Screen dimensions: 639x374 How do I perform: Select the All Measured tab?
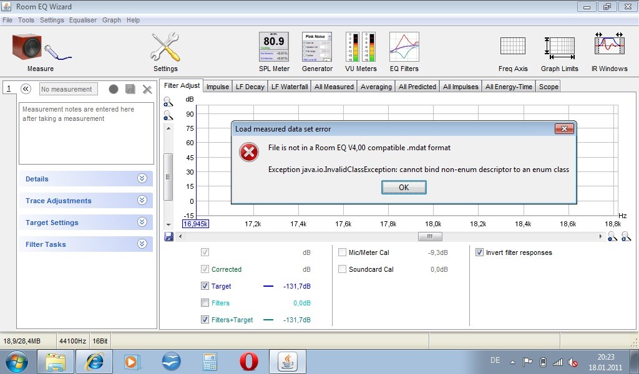tap(334, 87)
